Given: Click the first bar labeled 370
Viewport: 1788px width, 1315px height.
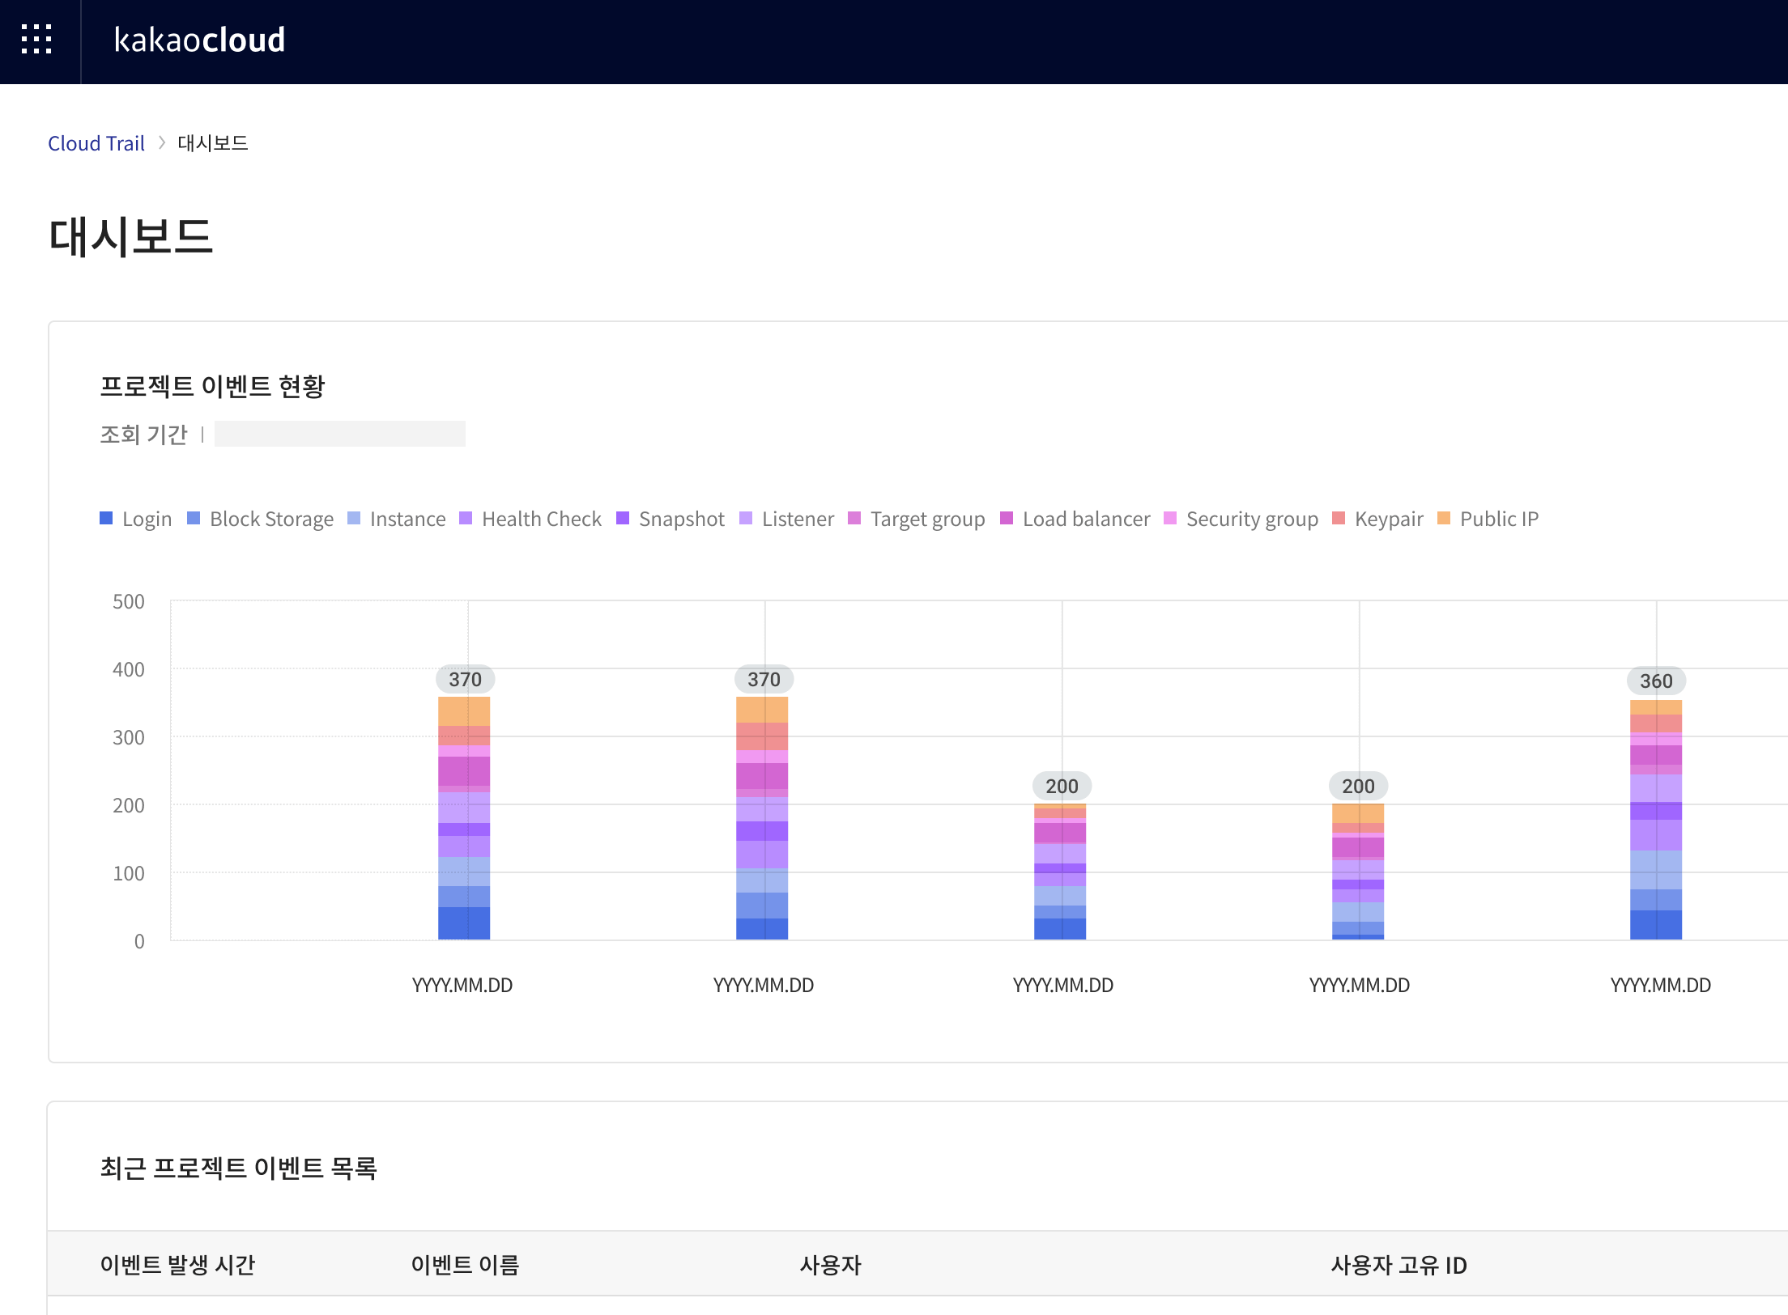Looking at the screenshot, I should click(464, 817).
